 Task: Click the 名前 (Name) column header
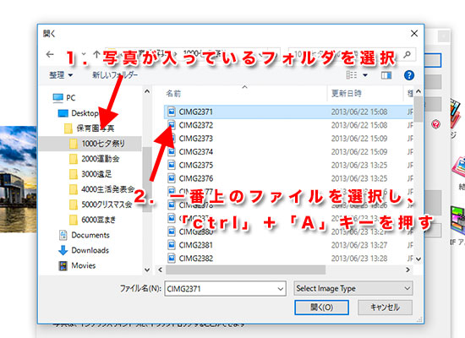(x=173, y=94)
